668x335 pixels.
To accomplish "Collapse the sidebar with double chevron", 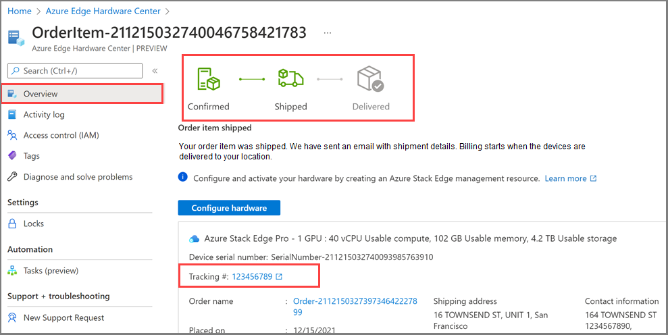I will click(x=155, y=71).
